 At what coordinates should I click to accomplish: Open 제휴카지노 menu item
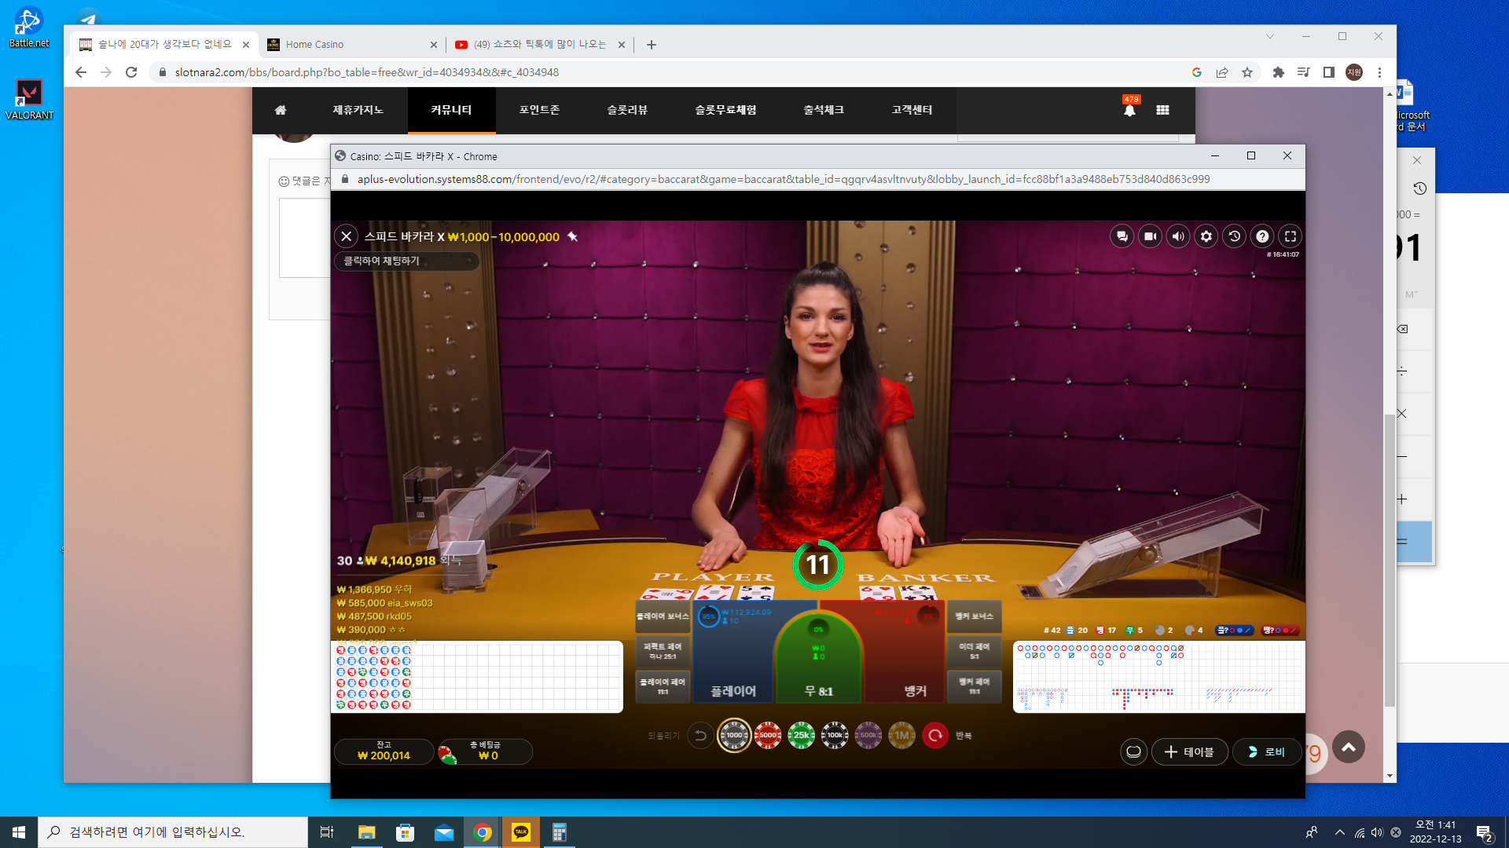(x=358, y=110)
